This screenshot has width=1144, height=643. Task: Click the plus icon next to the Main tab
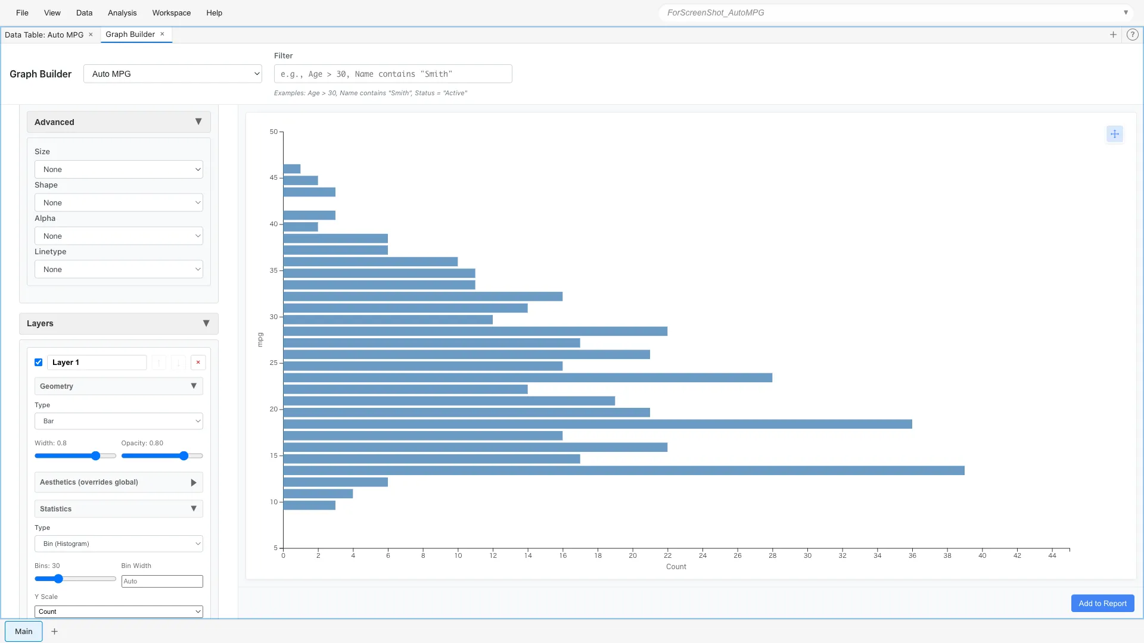coord(54,631)
